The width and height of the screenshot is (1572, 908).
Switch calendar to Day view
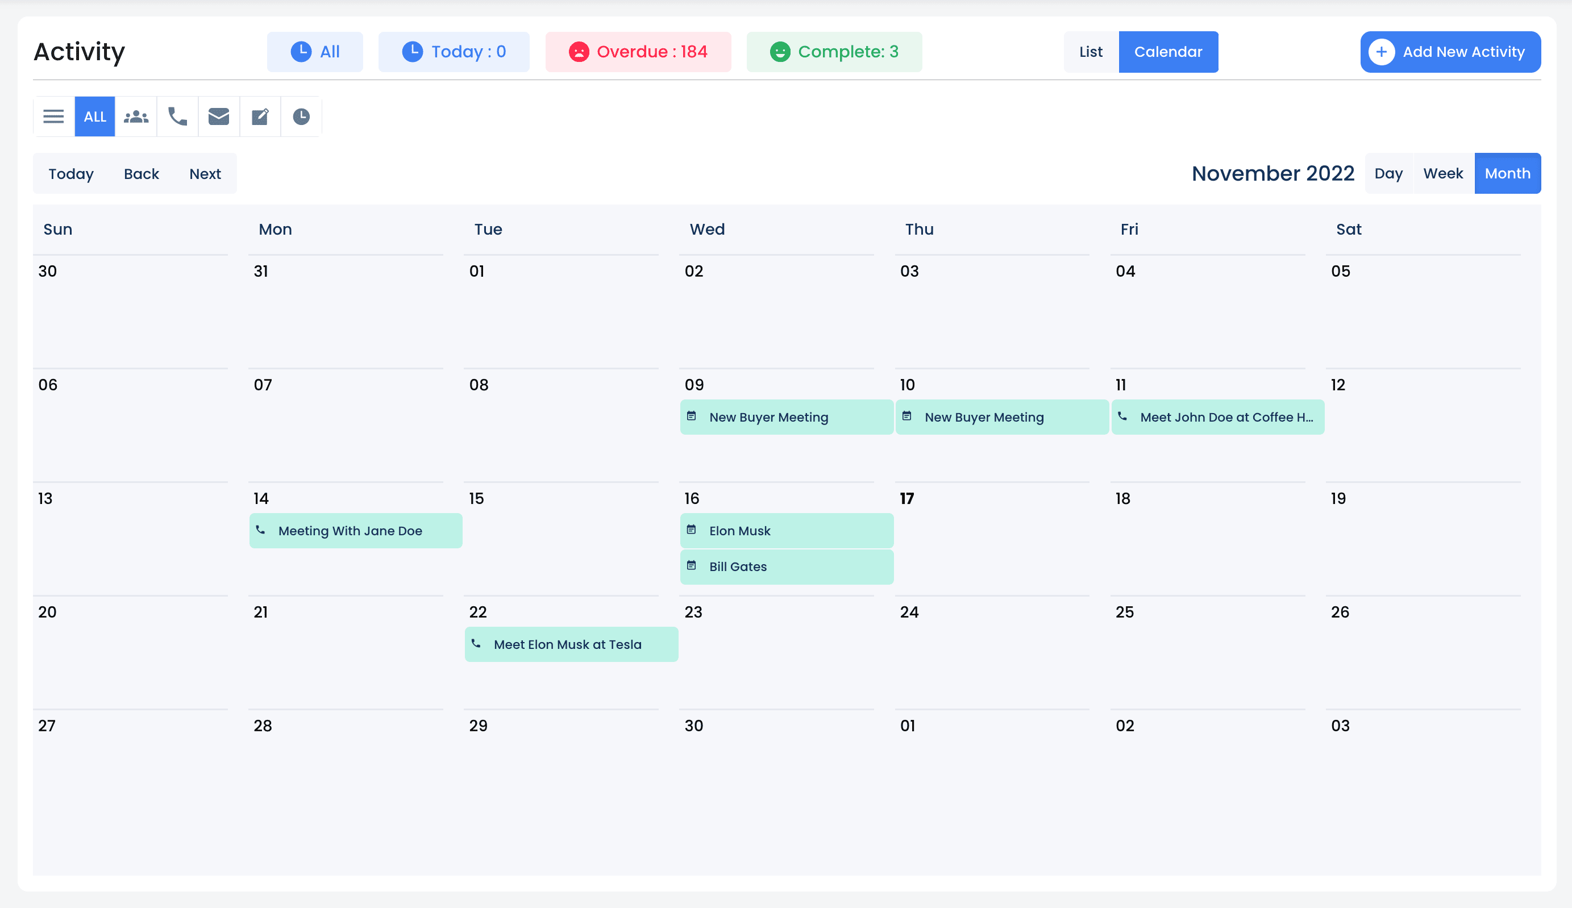click(x=1388, y=173)
